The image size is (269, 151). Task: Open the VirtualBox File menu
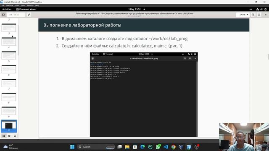(x=3, y=5)
